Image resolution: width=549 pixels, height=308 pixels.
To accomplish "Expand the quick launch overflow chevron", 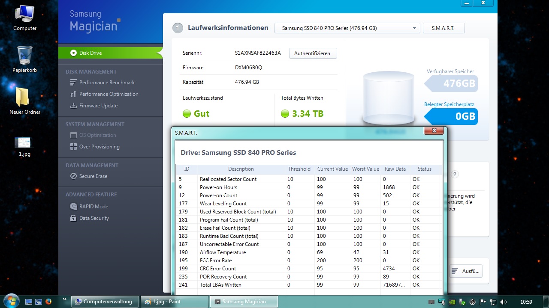I will click(x=65, y=299).
